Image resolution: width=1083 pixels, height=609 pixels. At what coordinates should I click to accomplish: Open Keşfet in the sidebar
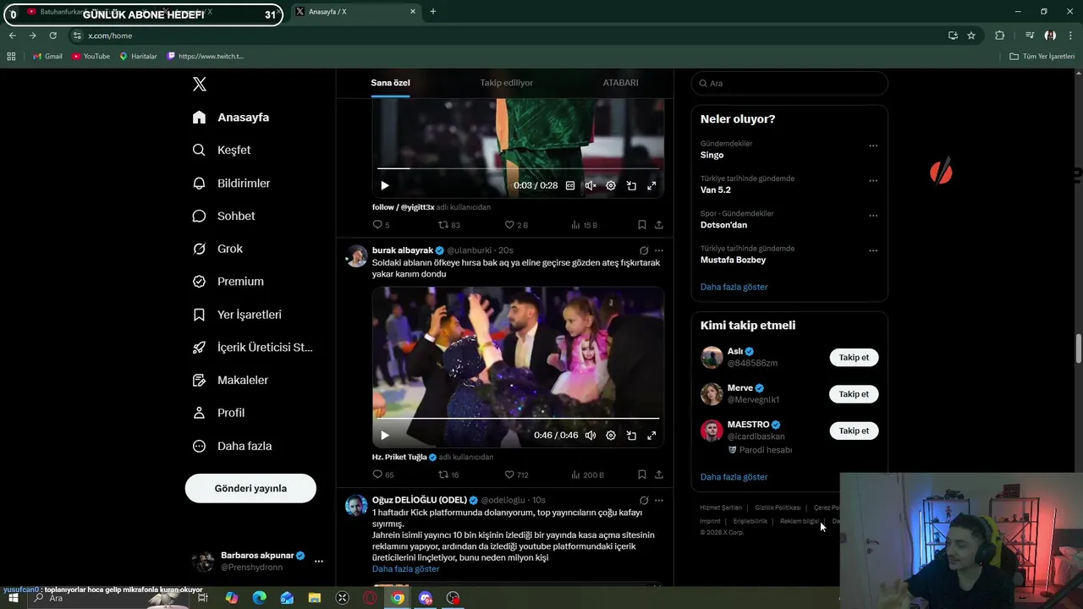[x=222, y=150]
